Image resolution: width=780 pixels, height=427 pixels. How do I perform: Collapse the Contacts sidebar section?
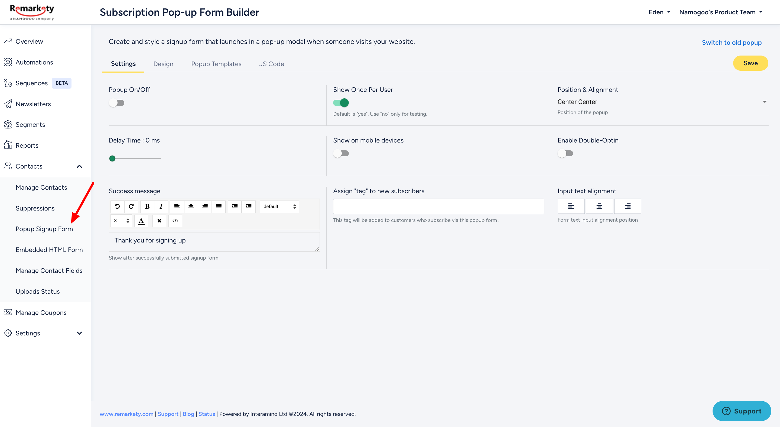click(x=79, y=167)
